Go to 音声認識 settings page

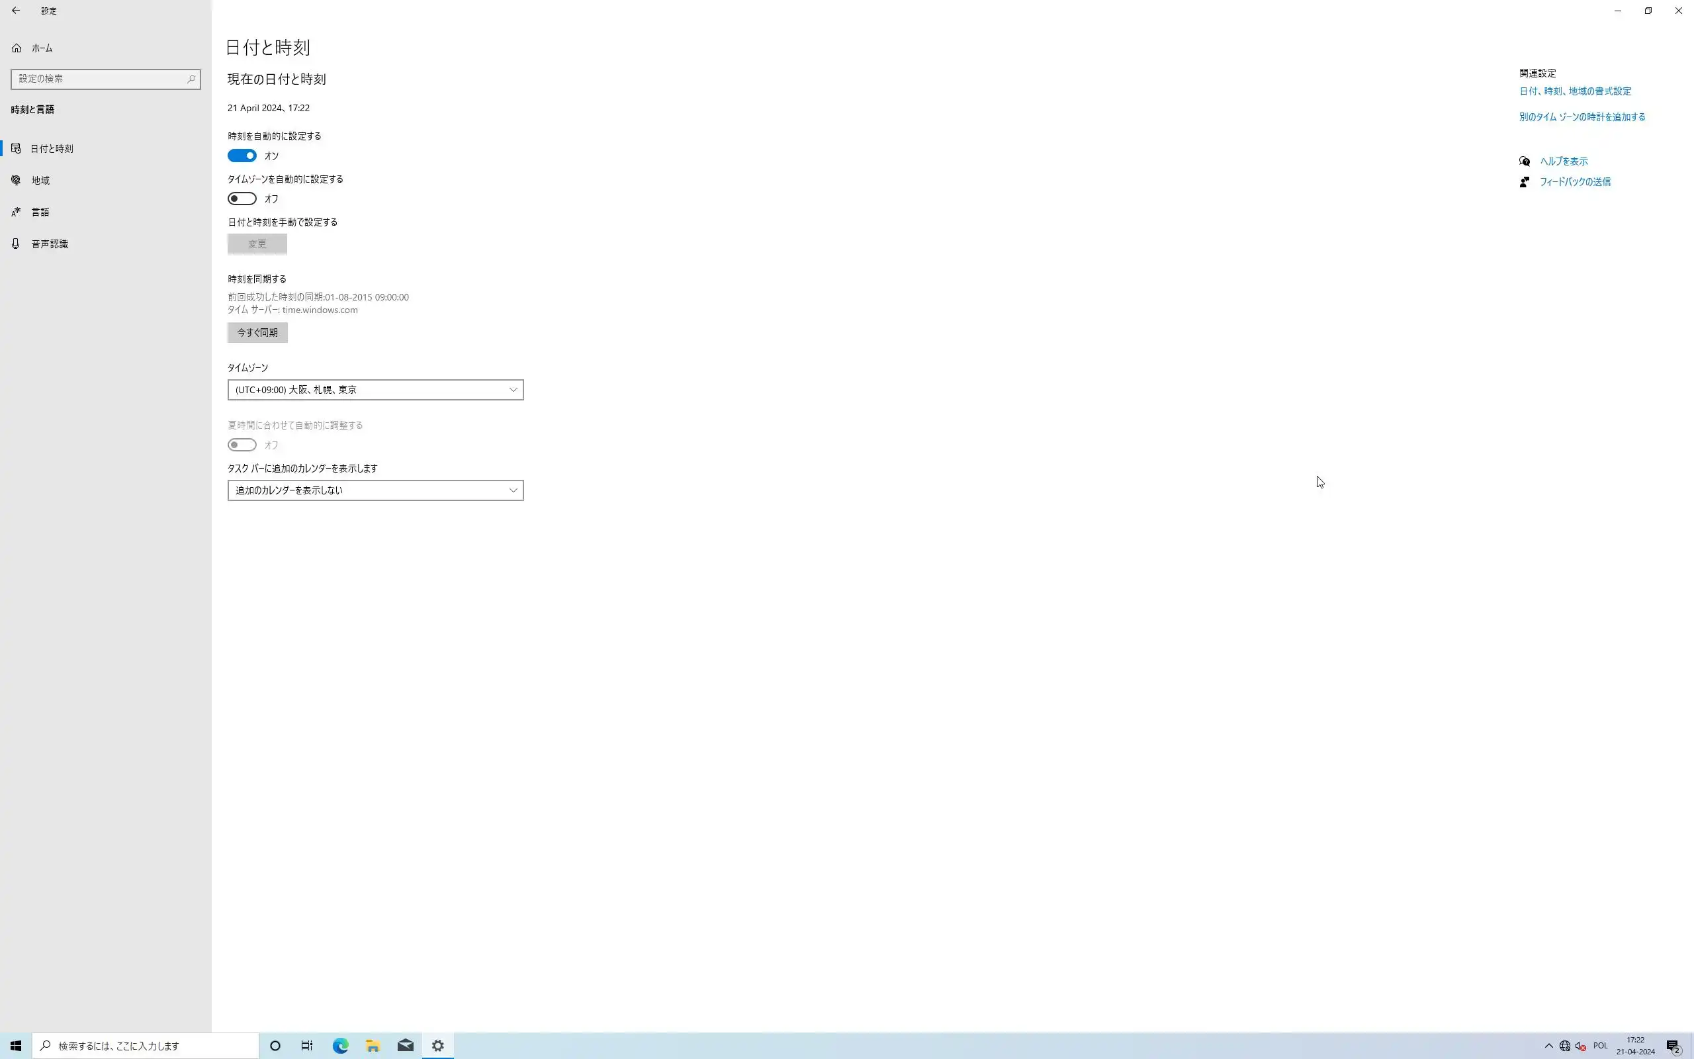49,244
